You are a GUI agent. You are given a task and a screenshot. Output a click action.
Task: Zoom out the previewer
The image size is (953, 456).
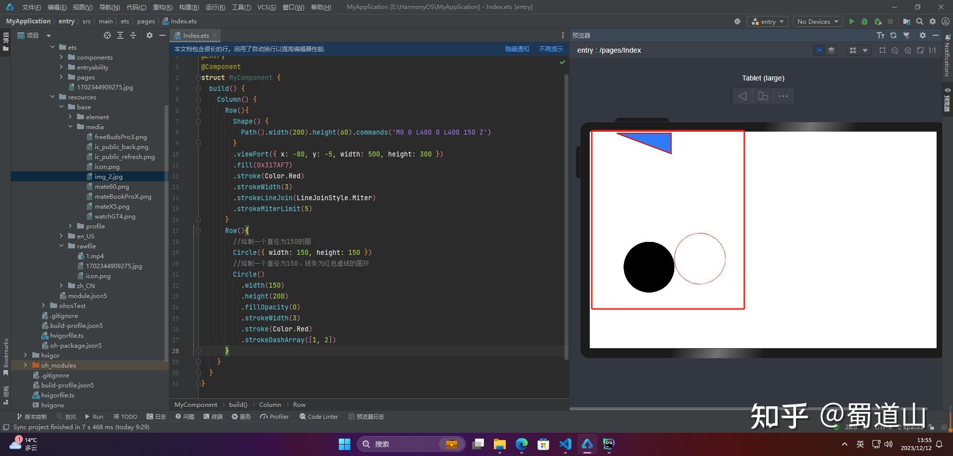[x=895, y=50]
